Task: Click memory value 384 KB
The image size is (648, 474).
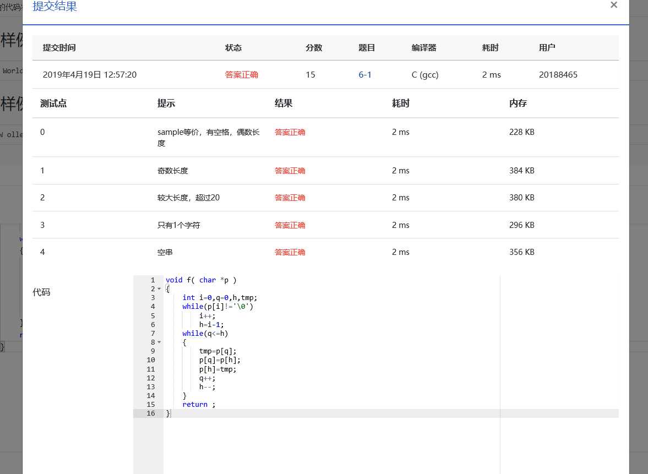Action: [521, 171]
